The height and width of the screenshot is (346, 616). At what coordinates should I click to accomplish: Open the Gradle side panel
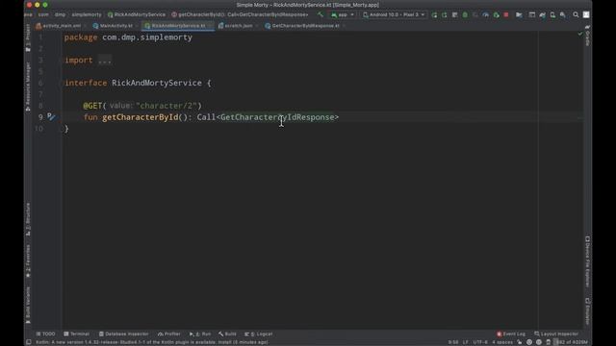click(x=587, y=36)
